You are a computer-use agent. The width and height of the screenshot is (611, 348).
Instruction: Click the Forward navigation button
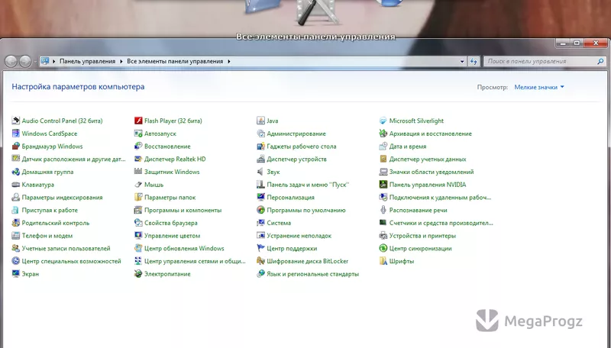pos(25,61)
